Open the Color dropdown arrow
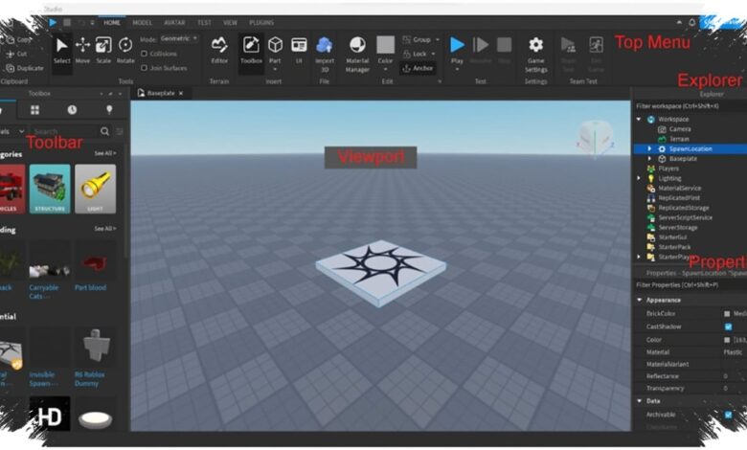747x450 pixels. pos(385,70)
